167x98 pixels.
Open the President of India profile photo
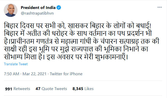tap(11, 10)
